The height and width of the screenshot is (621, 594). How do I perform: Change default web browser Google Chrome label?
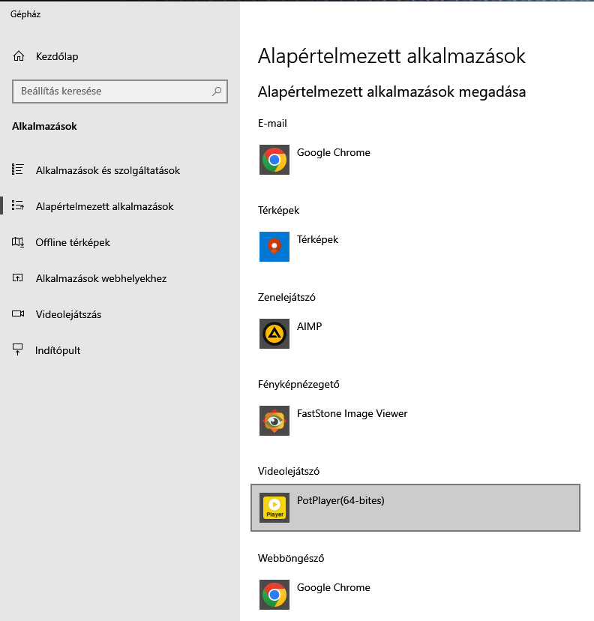[x=333, y=587]
